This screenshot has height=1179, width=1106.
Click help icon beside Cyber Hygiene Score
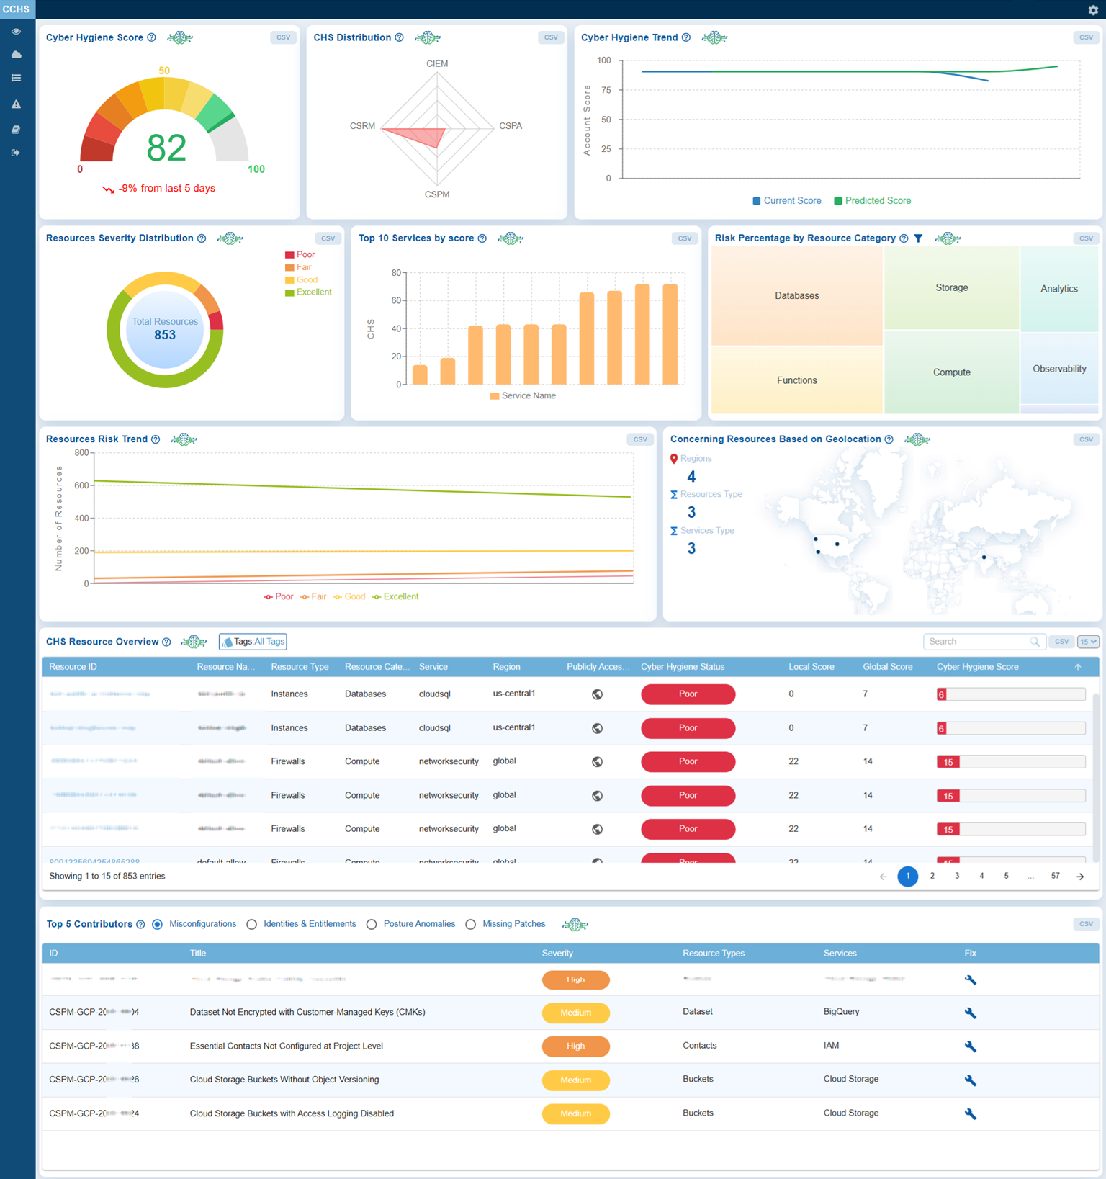point(152,37)
